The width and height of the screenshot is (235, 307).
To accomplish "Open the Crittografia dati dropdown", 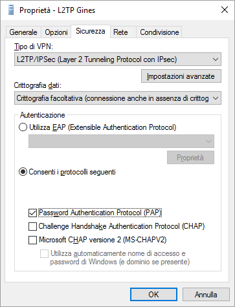I will coord(118,98).
